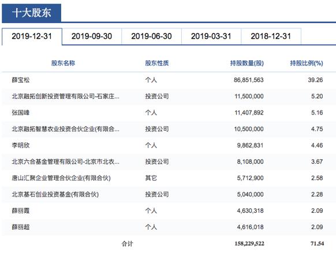336x254 pixels.
Task: Click 个人 nature in 薛宝松 row
Action: tap(151, 80)
